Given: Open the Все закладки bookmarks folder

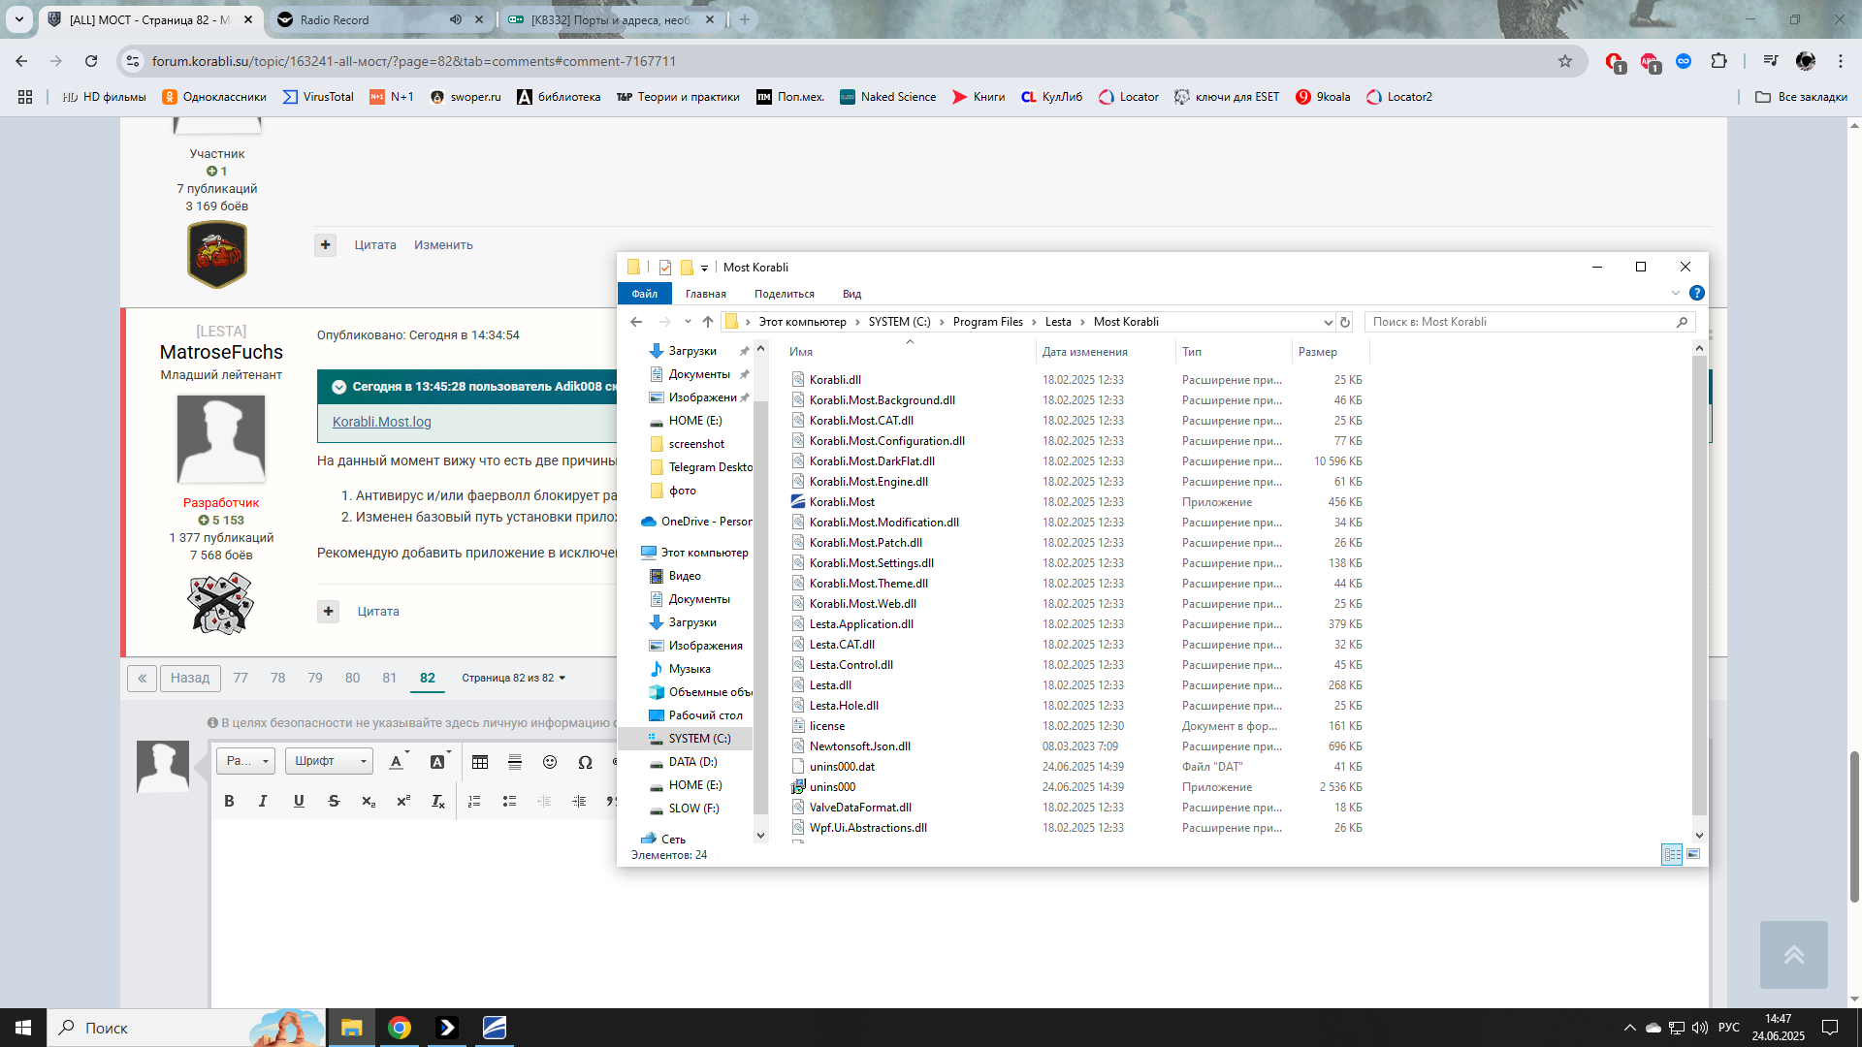Looking at the screenshot, I should 1802,97.
